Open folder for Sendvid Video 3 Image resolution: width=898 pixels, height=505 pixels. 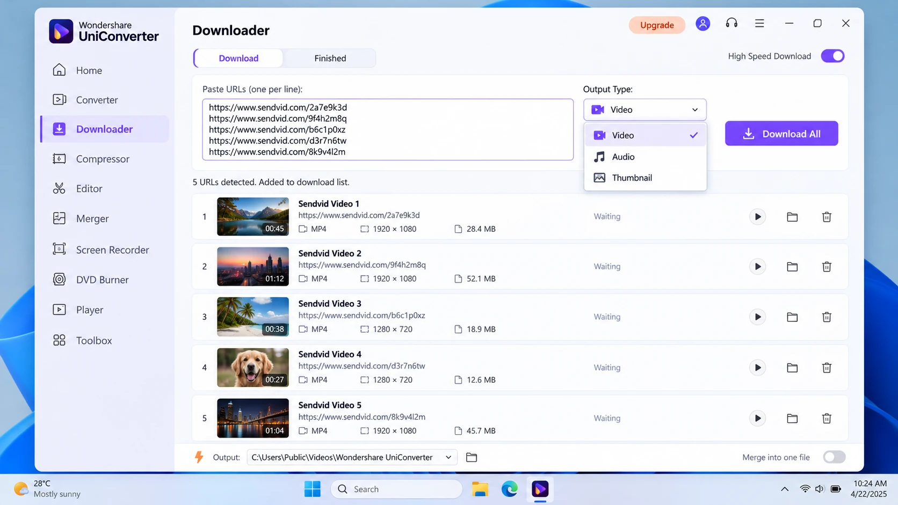[792, 317]
